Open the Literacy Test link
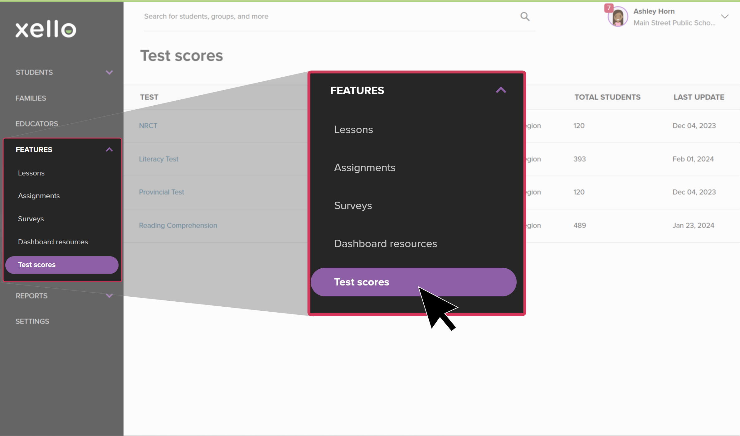The width and height of the screenshot is (740, 436). (x=158, y=159)
